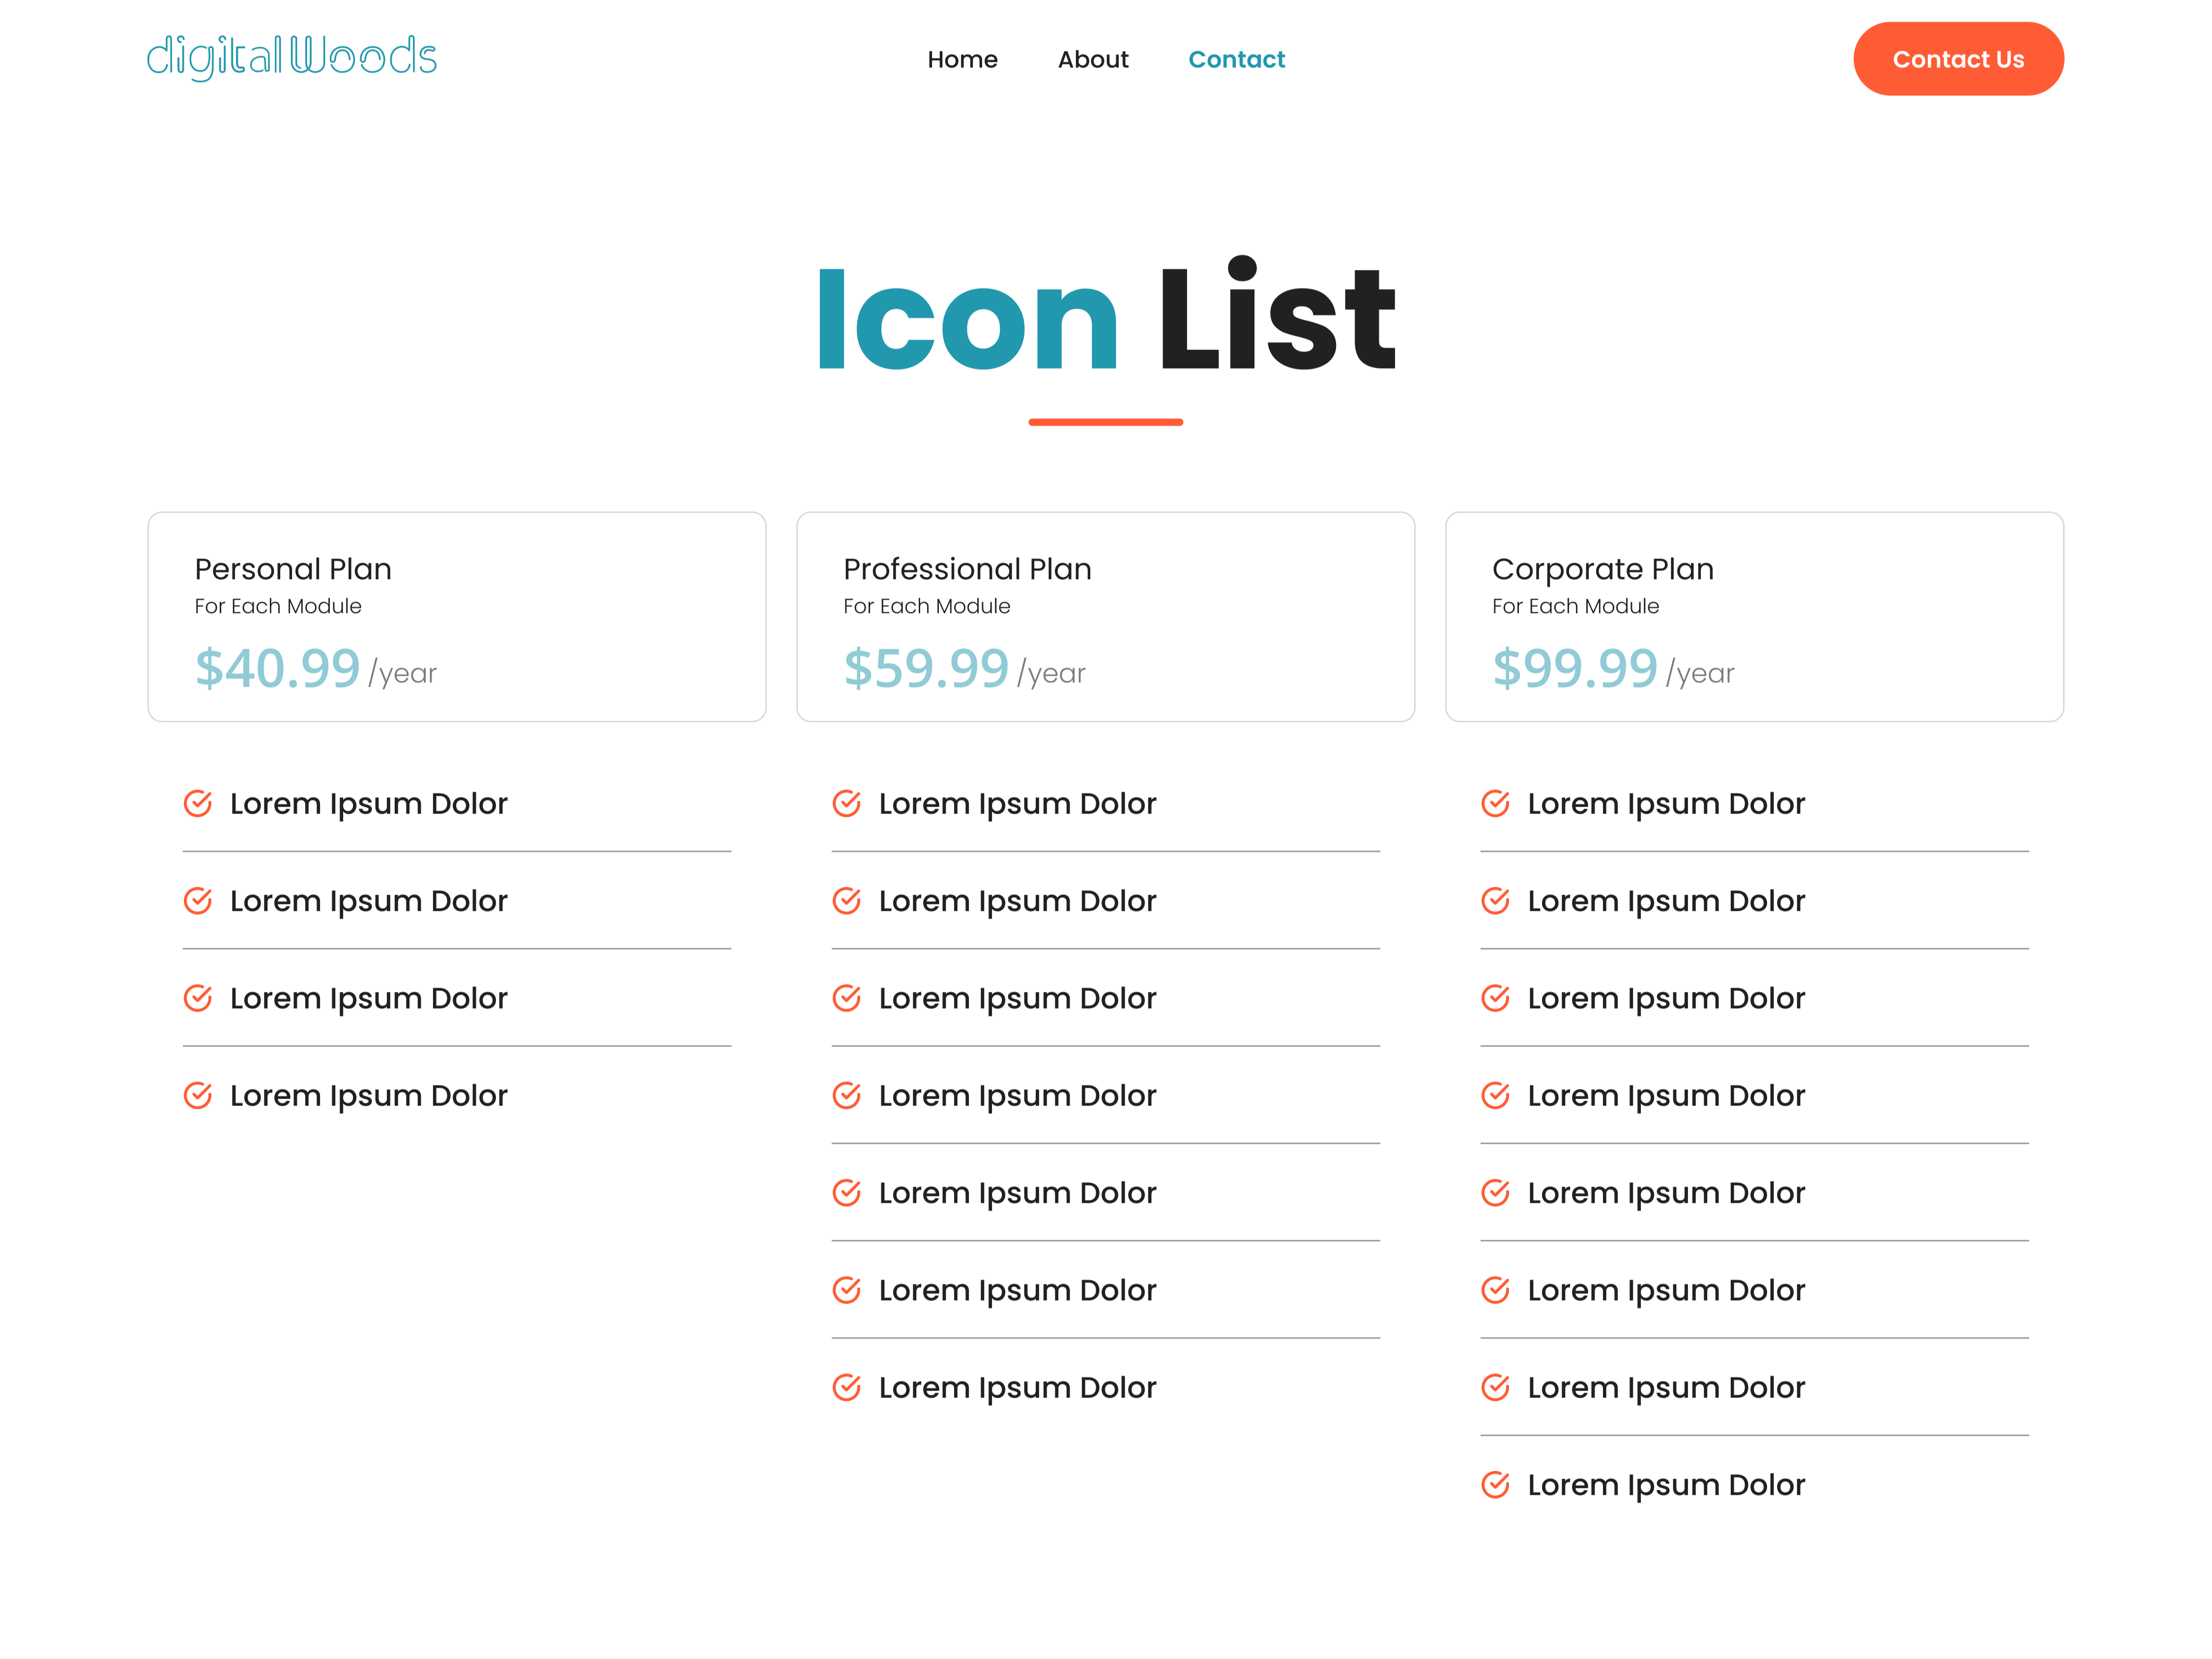
Task: Select the final checkmark icon in Corporate Plan list
Action: pos(1495,1484)
